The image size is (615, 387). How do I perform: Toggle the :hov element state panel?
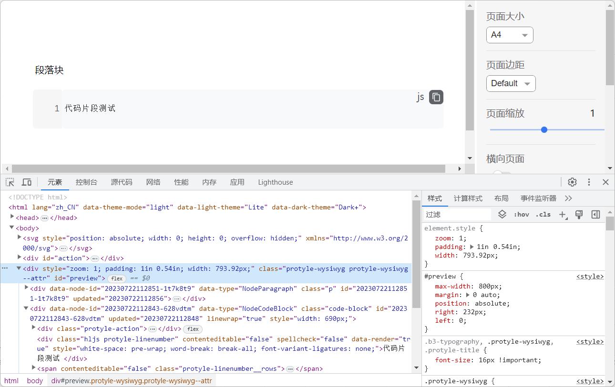[521, 215]
